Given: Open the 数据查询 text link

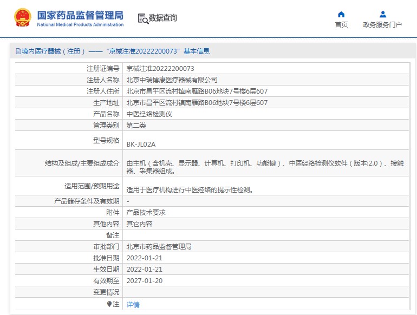Looking at the screenshot, I should click(163, 18).
